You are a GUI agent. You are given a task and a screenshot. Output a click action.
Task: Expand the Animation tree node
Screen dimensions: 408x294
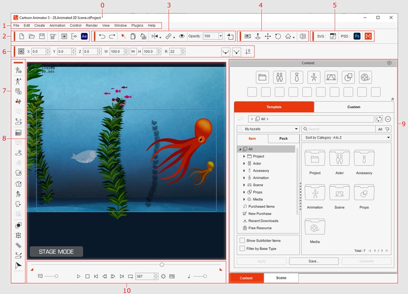(x=244, y=178)
